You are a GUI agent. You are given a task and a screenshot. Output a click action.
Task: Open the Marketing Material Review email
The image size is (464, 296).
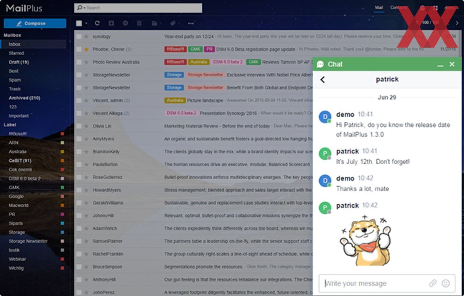[217, 126]
